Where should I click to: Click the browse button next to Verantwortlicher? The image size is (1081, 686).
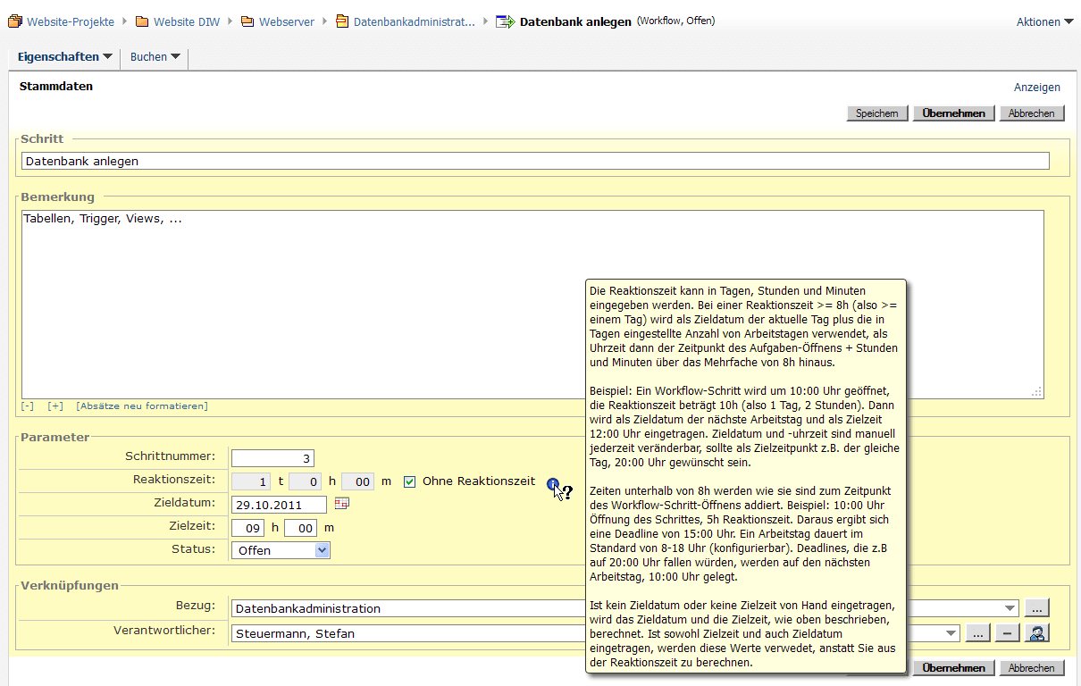click(x=976, y=633)
